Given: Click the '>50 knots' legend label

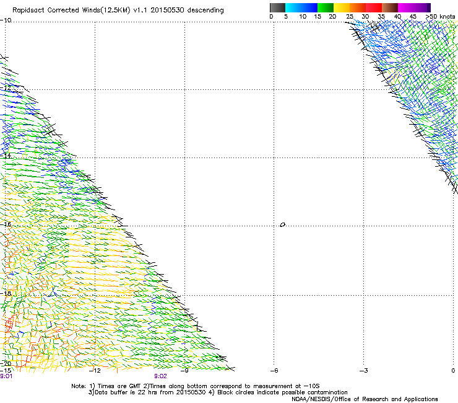Looking at the screenshot, I should coord(440,17).
